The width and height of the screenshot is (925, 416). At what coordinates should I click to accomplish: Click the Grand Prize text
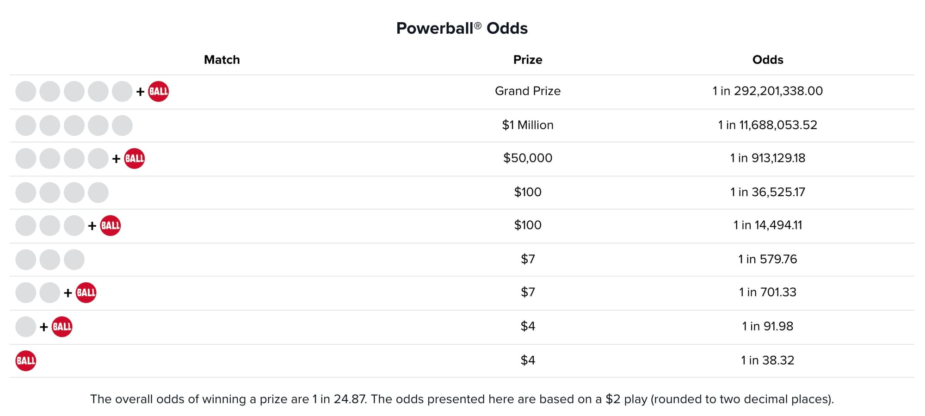(x=528, y=91)
